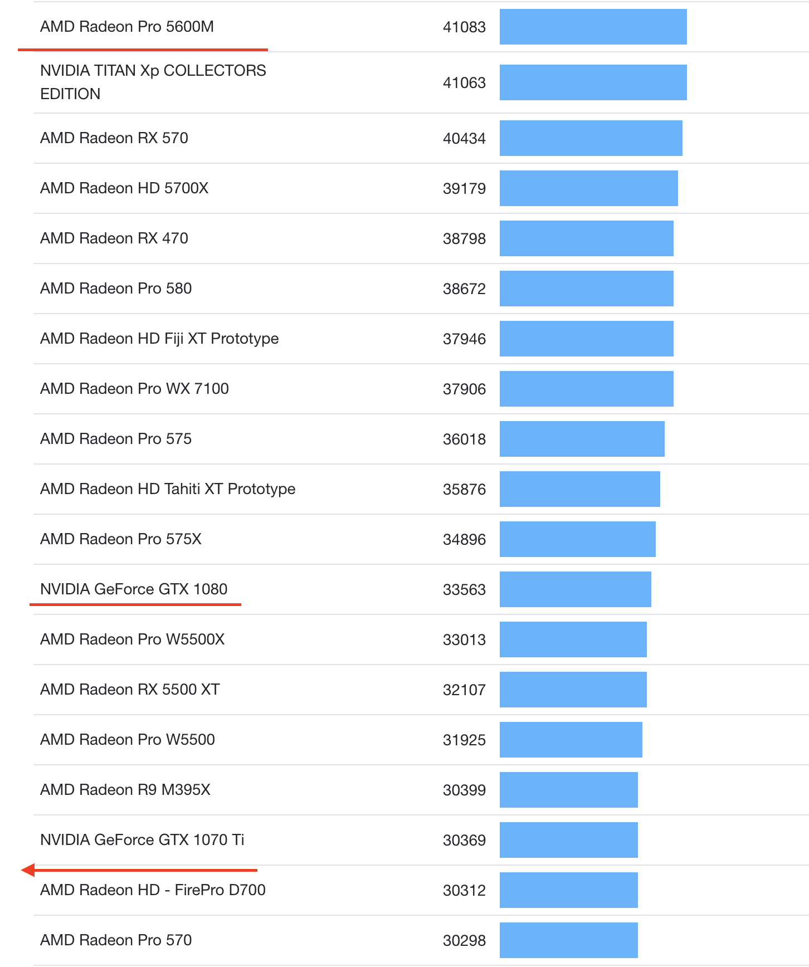Click the blue bar for TITAN Xp

[593, 82]
